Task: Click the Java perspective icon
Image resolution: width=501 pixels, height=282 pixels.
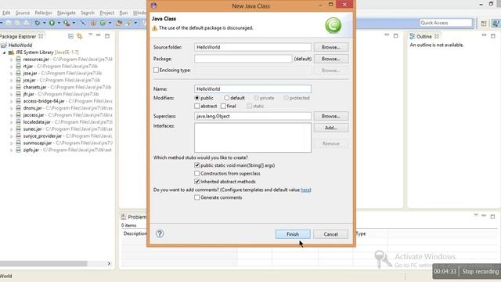Action: point(496,23)
